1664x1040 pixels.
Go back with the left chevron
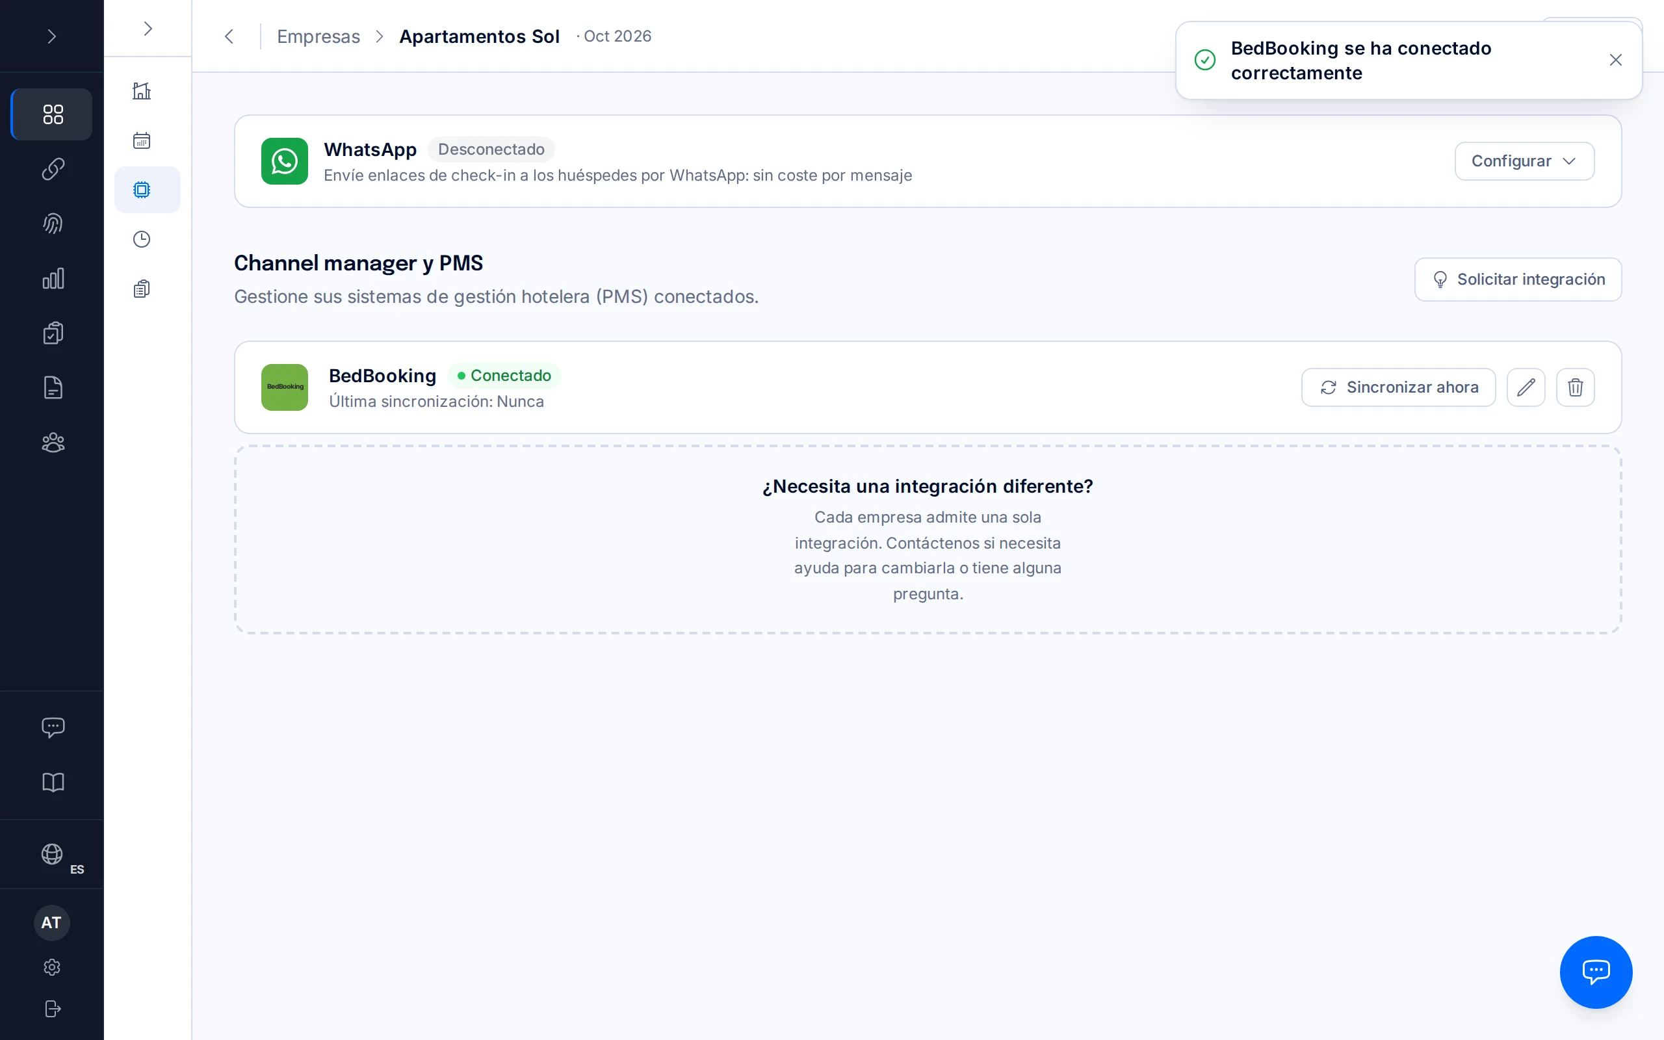click(229, 36)
